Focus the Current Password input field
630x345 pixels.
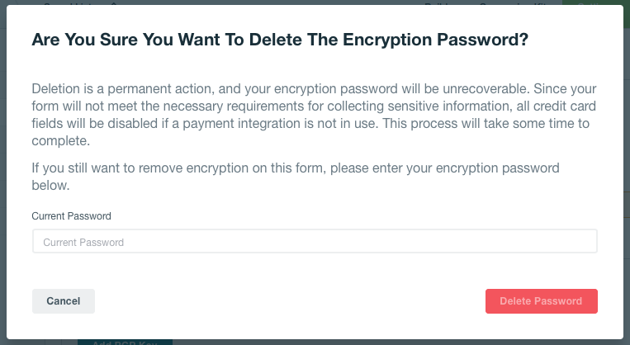314,242
